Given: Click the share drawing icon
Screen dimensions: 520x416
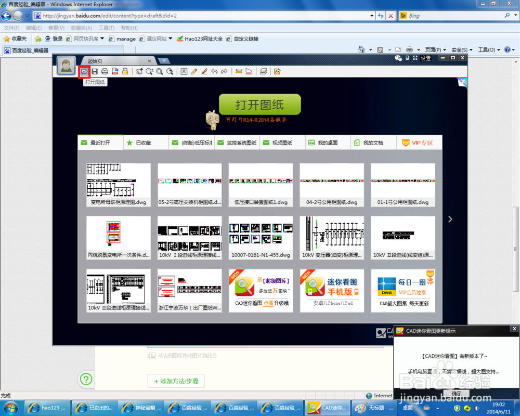Looking at the screenshot, I should click(x=277, y=71).
